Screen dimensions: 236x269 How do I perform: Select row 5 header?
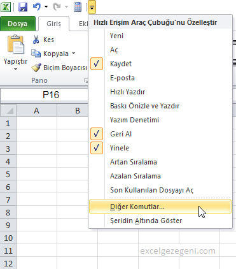(8, 174)
